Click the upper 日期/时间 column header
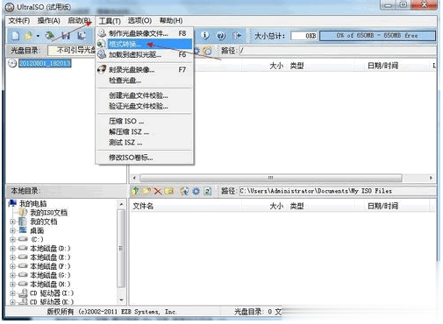 [382, 66]
